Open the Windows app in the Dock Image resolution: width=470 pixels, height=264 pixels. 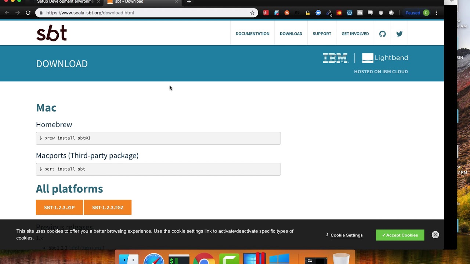(279, 259)
